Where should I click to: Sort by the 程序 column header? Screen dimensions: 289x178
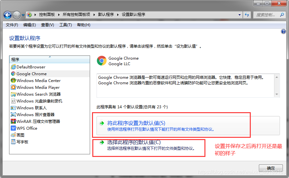[x=50, y=60]
